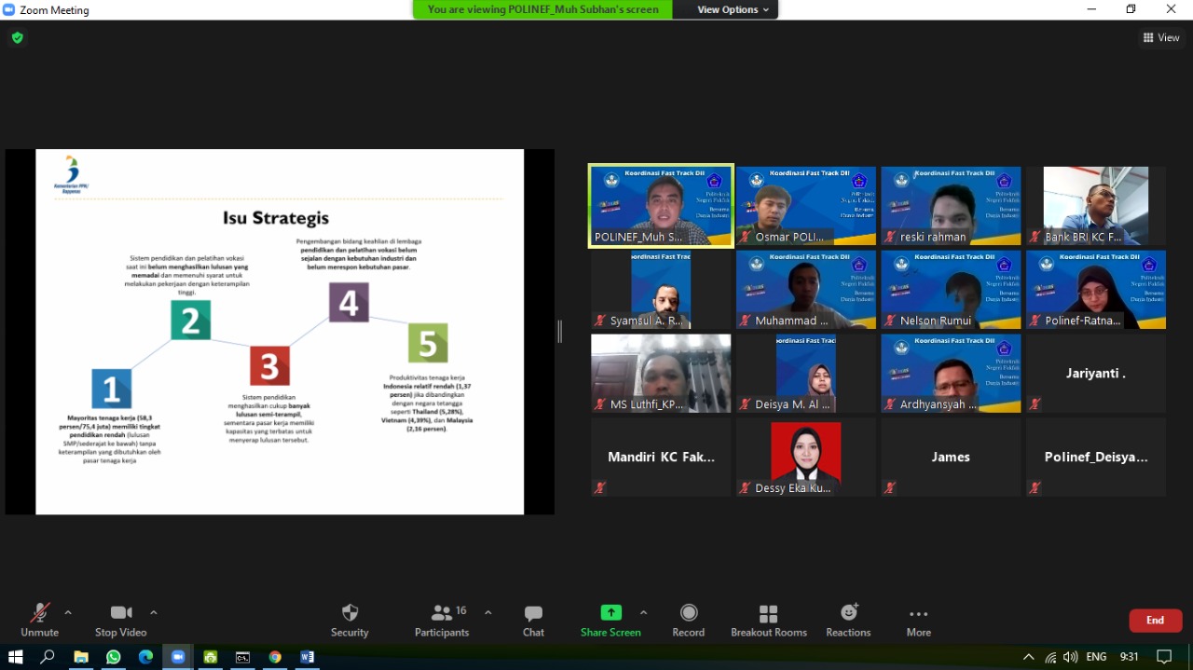Open WhatsApp from the taskbar
The width and height of the screenshot is (1193, 670).
tap(113, 657)
